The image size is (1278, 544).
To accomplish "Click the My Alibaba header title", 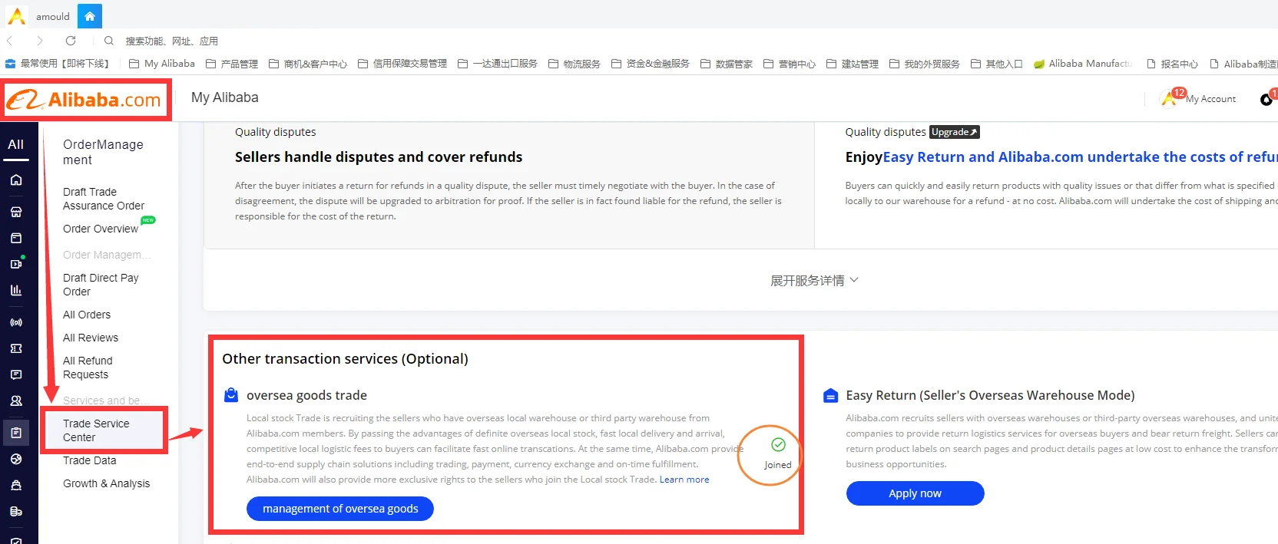I will (x=225, y=97).
